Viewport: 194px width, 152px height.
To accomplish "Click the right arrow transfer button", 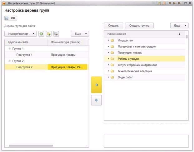I will 96,100.
